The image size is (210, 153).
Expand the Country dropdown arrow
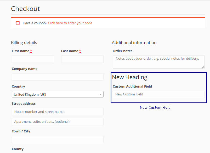[101, 94]
